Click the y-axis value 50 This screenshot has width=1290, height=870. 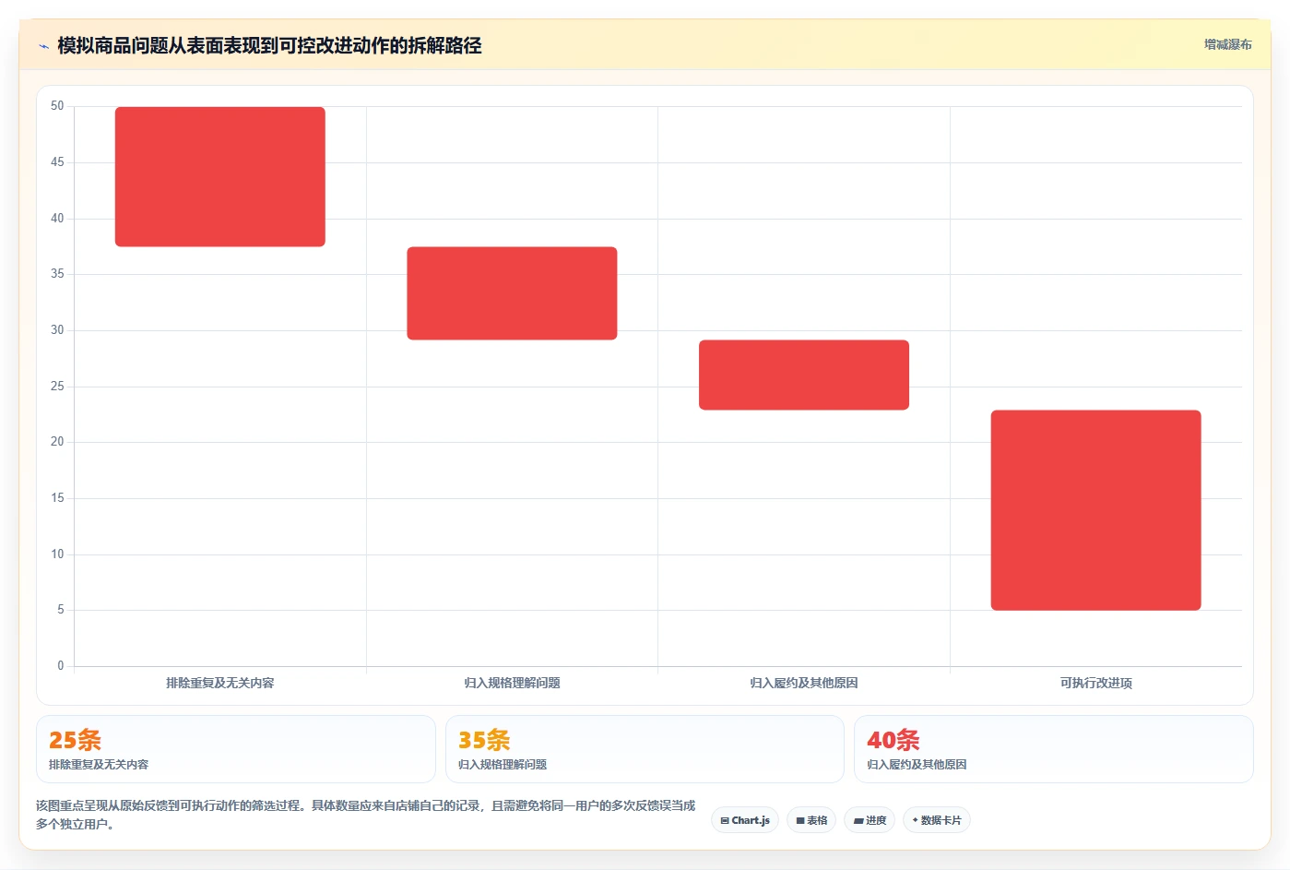57,106
